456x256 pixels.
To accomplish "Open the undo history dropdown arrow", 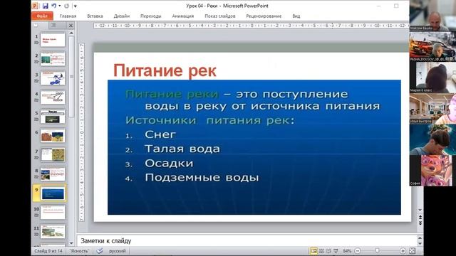I will [x=60, y=6].
